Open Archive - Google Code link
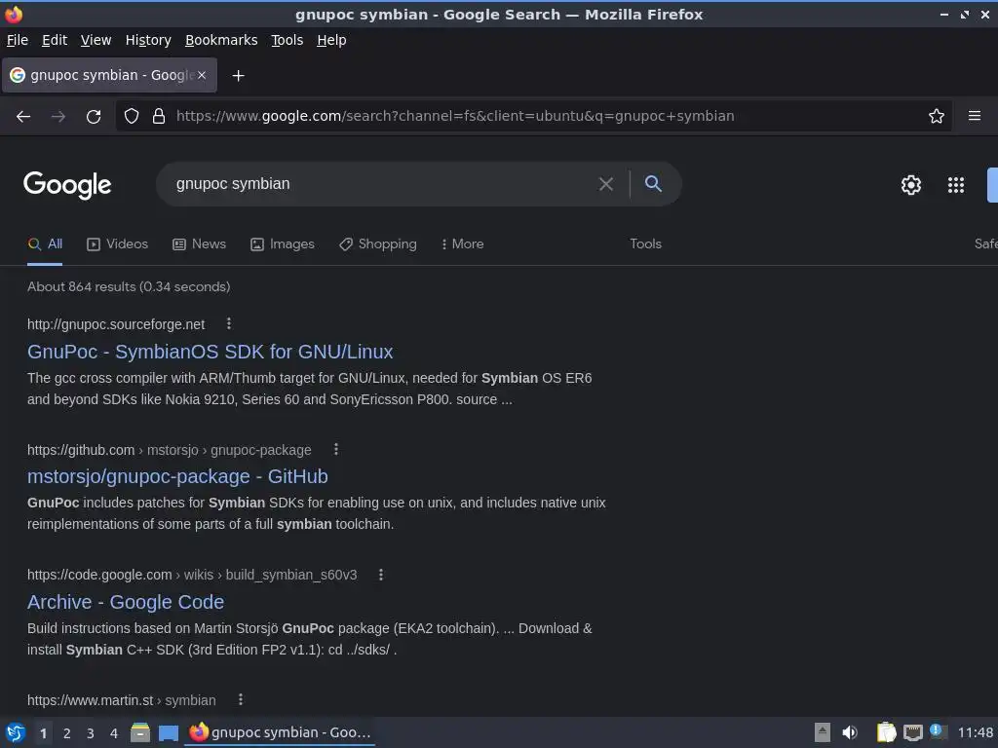Viewport: 998px width, 748px height. (x=126, y=602)
